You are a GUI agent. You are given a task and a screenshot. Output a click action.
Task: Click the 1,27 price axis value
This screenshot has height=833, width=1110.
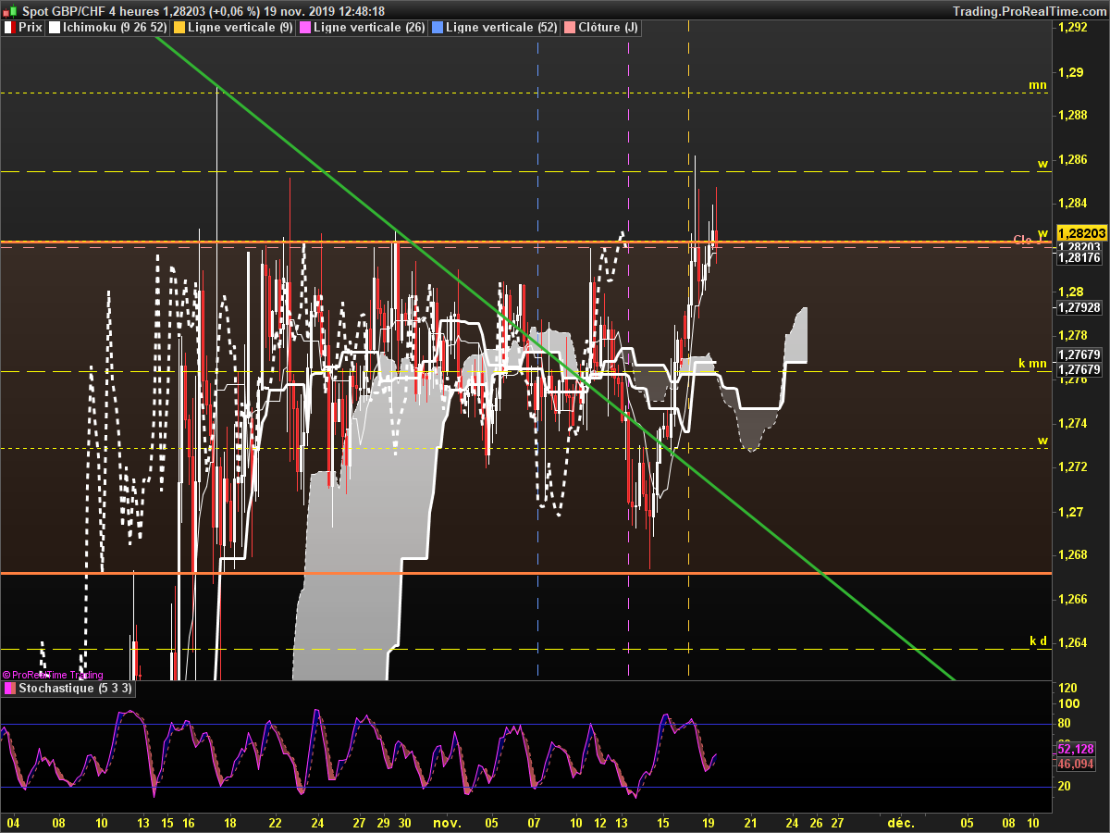1070,512
